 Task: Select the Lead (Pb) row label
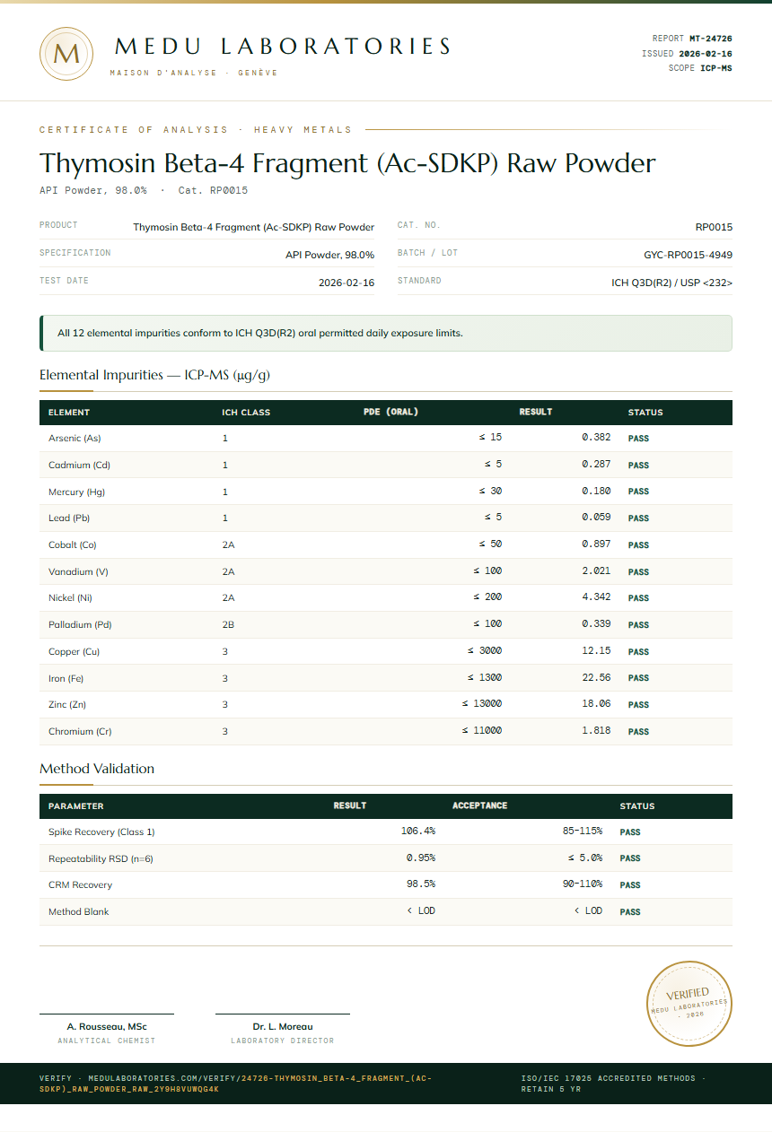pyautogui.click(x=69, y=518)
